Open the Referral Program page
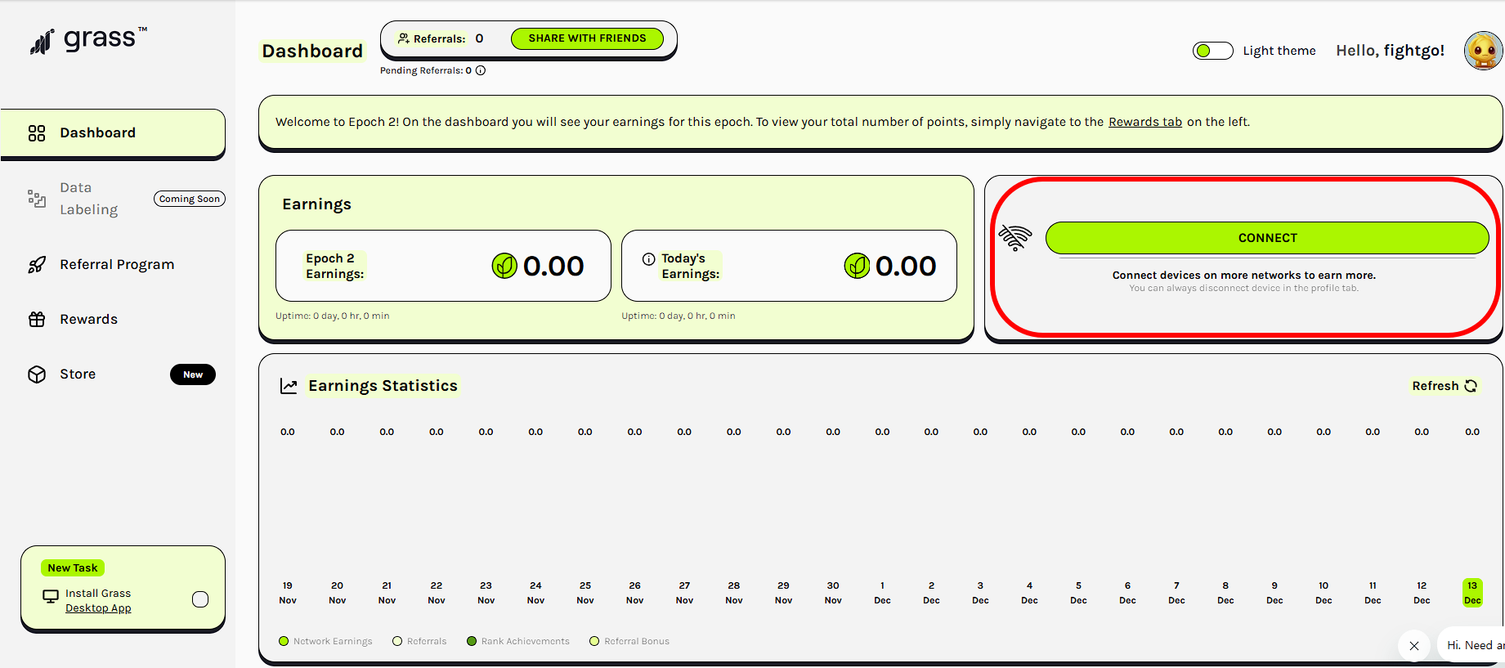The image size is (1505, 668). coord(117,265)
